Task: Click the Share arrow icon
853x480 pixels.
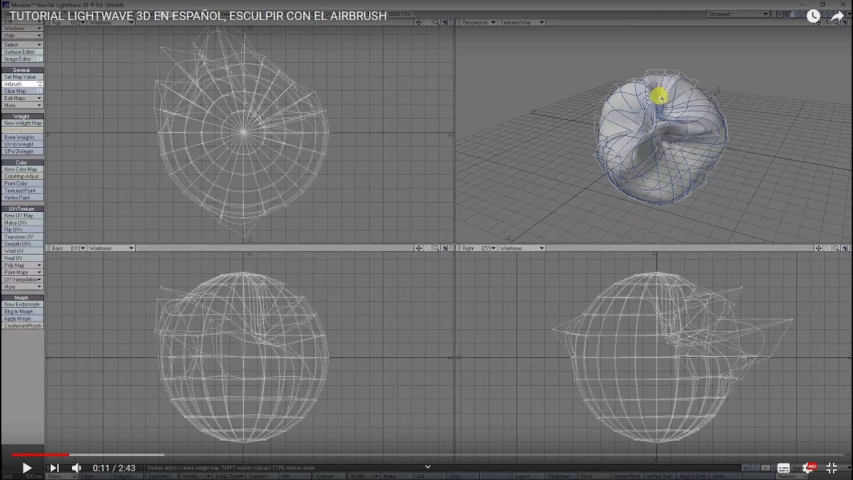Action: point(837,16)
